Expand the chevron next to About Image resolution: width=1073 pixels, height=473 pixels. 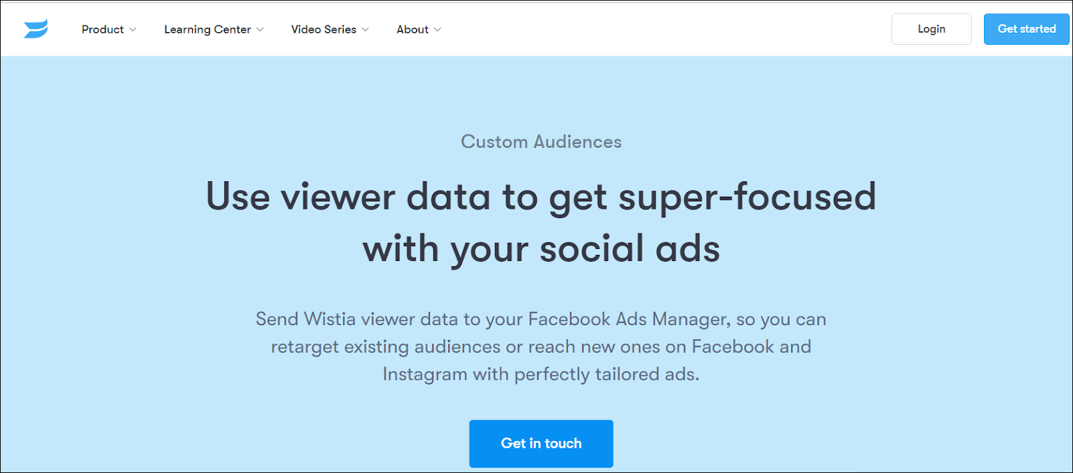tap(438, 29)
